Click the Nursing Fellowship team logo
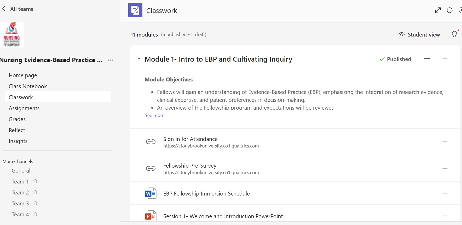This screenshot has height=225, width=462. coord(12,35)
